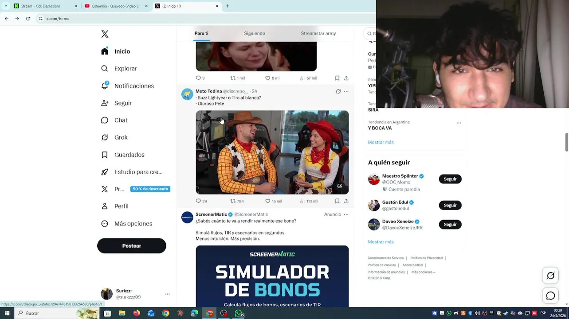The height and width of the screenshot is (319, 569).
Task: Reload the page in Chrome
Action: click(x=28, y=19)
